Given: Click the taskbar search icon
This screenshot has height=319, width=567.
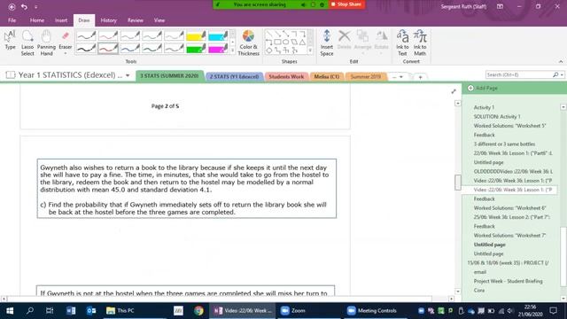Looking at the screenshot, I should coord(30,311).
